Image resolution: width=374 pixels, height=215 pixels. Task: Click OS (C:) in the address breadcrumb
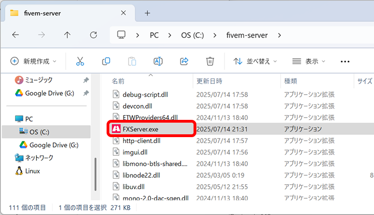tap(193, 35)
